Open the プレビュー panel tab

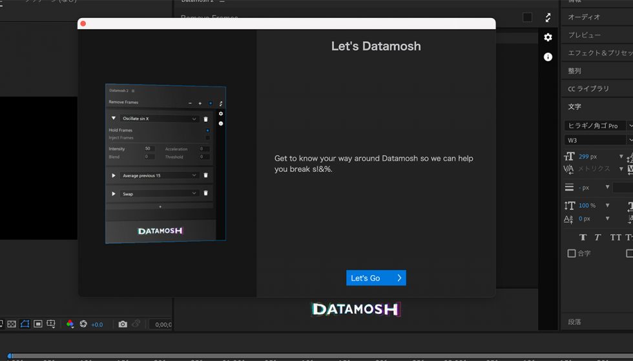[x=585, y=35]
